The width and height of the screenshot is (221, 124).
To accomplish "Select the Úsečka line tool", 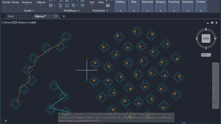I will pos(6,2).
